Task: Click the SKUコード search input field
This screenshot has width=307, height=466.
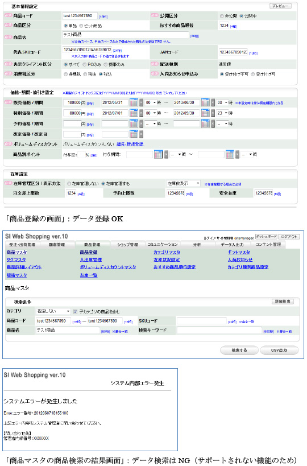Action: point(202,321)
